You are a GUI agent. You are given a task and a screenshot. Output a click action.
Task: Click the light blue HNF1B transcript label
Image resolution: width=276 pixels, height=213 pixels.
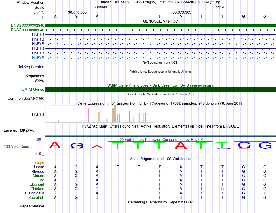click(38, 58)
